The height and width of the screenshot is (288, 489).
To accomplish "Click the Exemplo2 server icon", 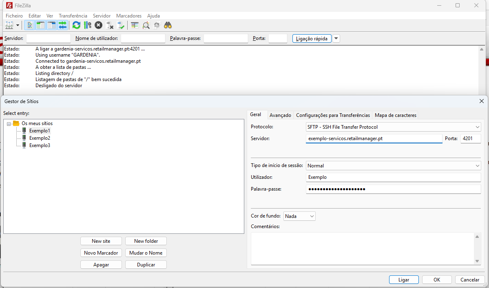I will click(24, 138).
